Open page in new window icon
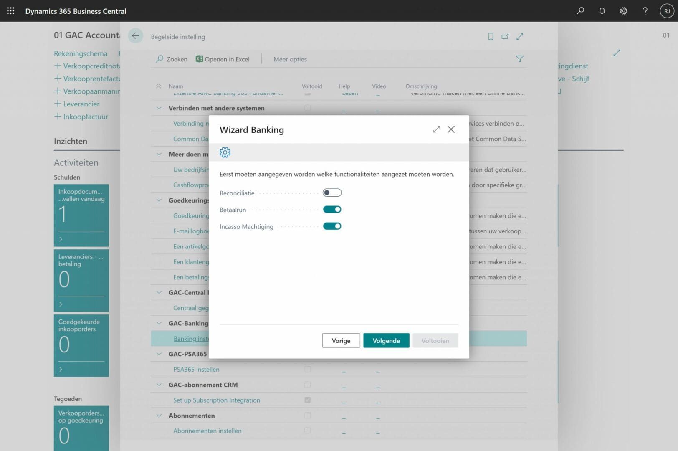This screenshot has width=678, height=451. click(x=505, y=37)
